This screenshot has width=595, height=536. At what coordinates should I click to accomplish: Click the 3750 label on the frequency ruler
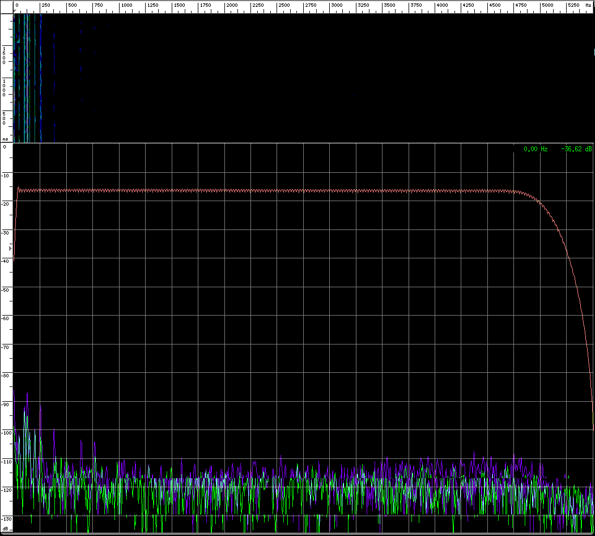416,5
